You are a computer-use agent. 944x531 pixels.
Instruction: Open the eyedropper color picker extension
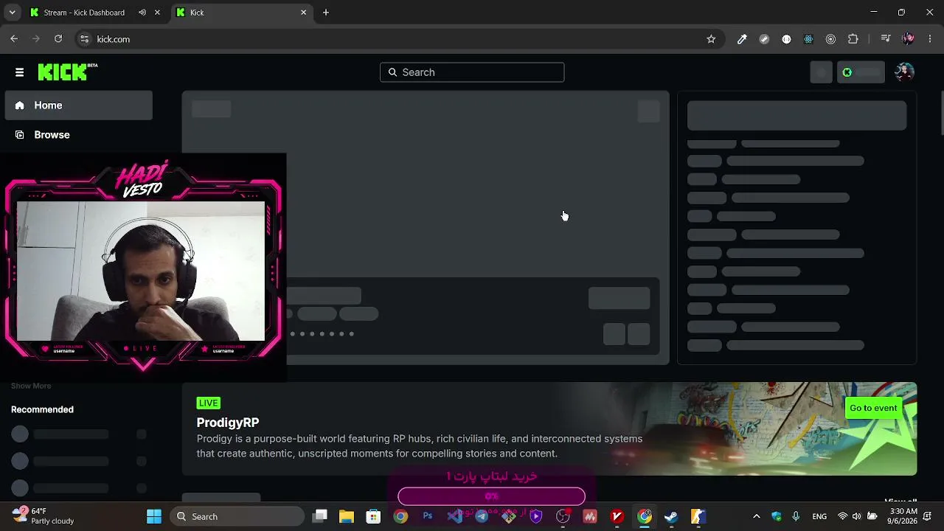[742, 39]
